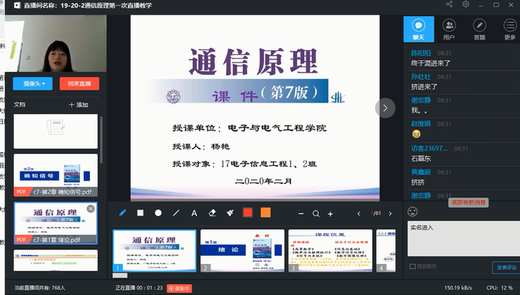The width and height of the screenshot is (520, 295).
Task: Select the pencil drawing tool
Action: point(122,213)
